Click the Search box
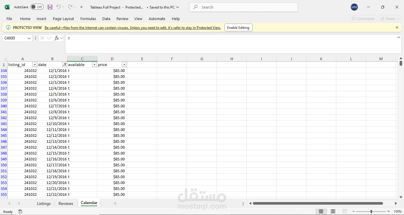This screenshot has height=215, width=404. tap(244, 7)
